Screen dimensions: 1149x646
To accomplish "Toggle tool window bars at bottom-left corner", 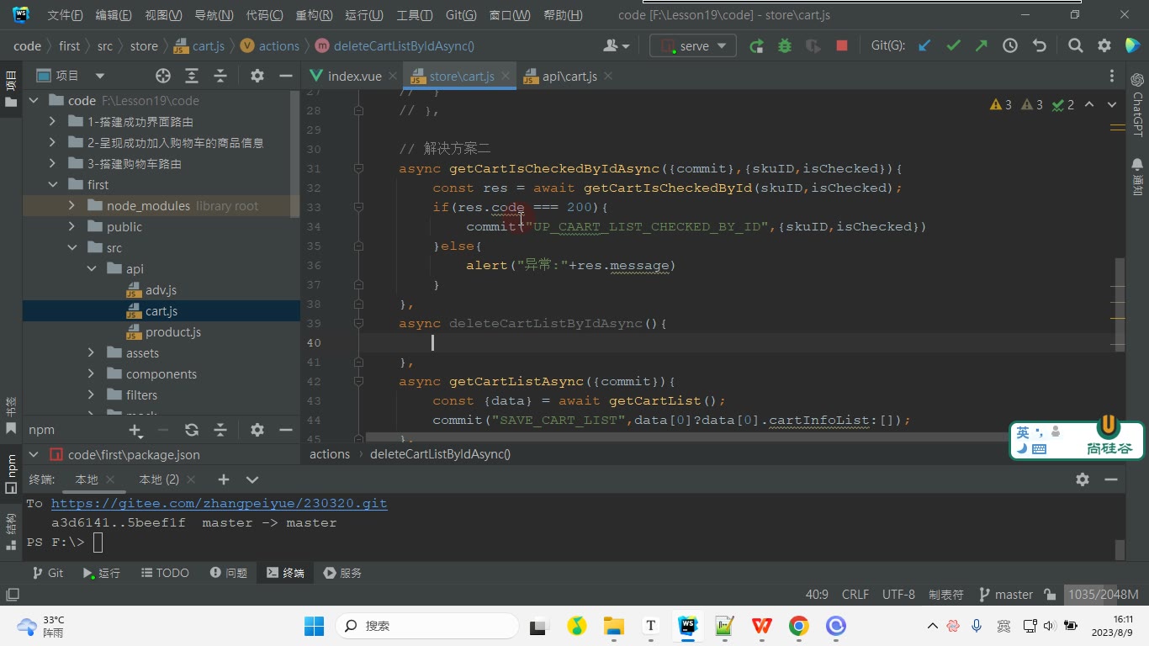I will coord(12,595).
